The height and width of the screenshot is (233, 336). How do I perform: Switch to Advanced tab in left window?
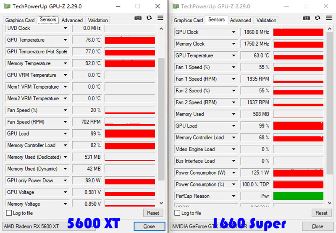(x=72, y=20)
